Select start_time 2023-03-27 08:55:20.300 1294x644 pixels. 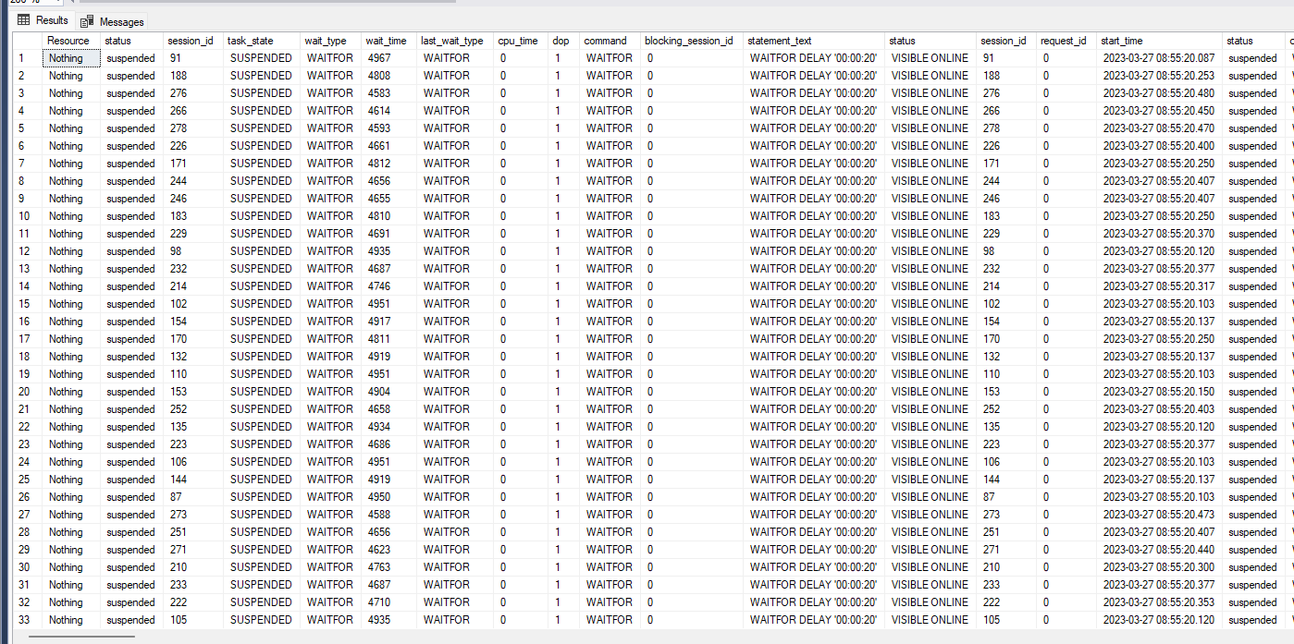1159,567
